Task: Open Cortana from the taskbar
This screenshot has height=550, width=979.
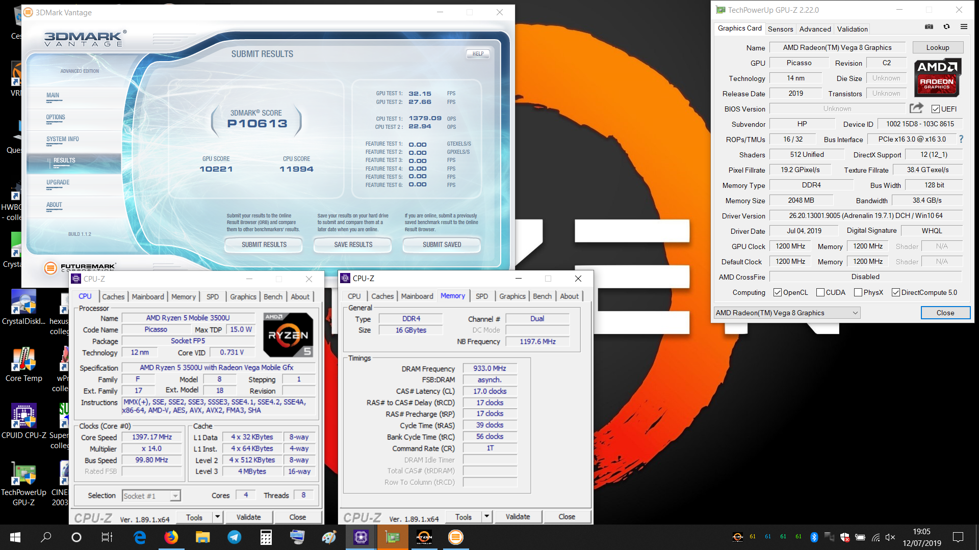Action: pos(76,537)
